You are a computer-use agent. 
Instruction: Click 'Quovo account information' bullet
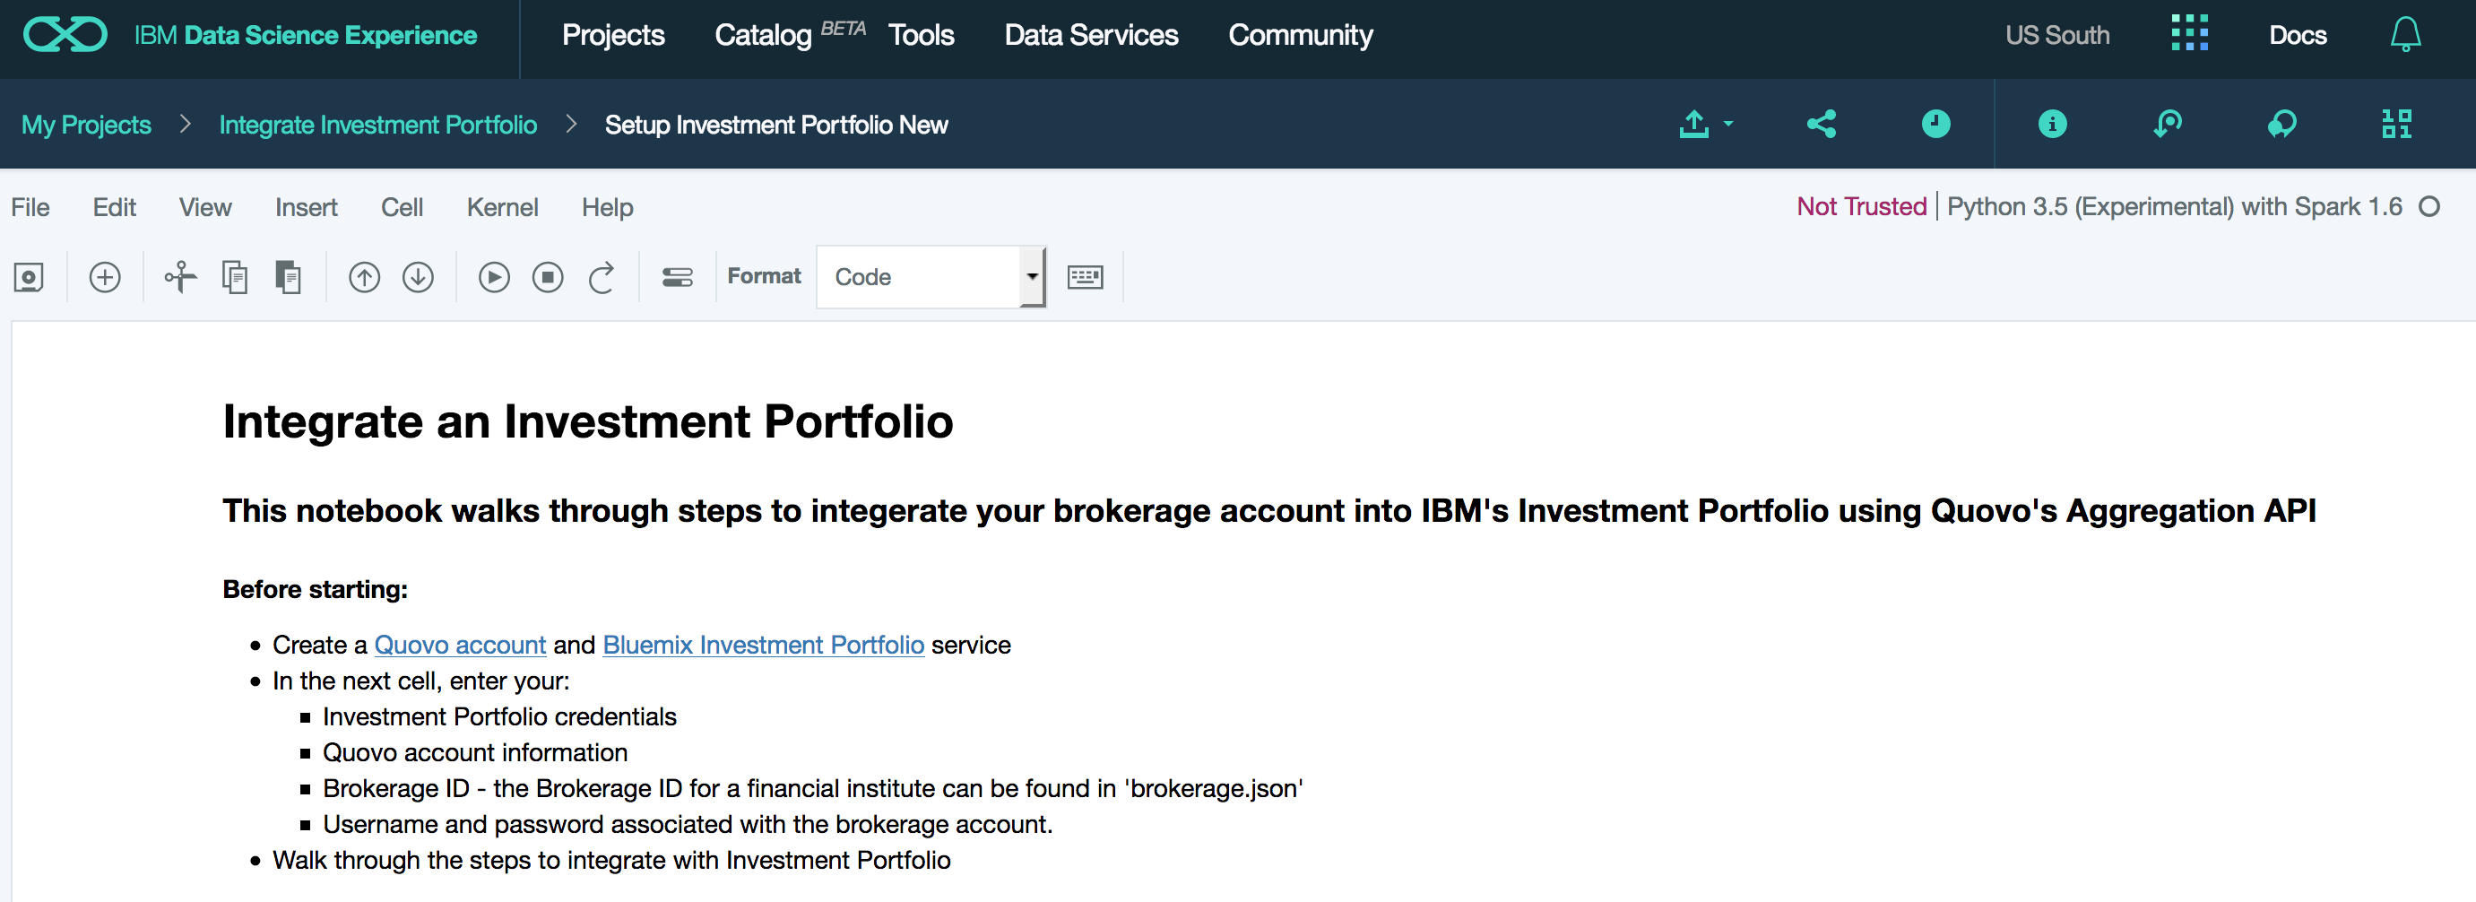point(475,752)
